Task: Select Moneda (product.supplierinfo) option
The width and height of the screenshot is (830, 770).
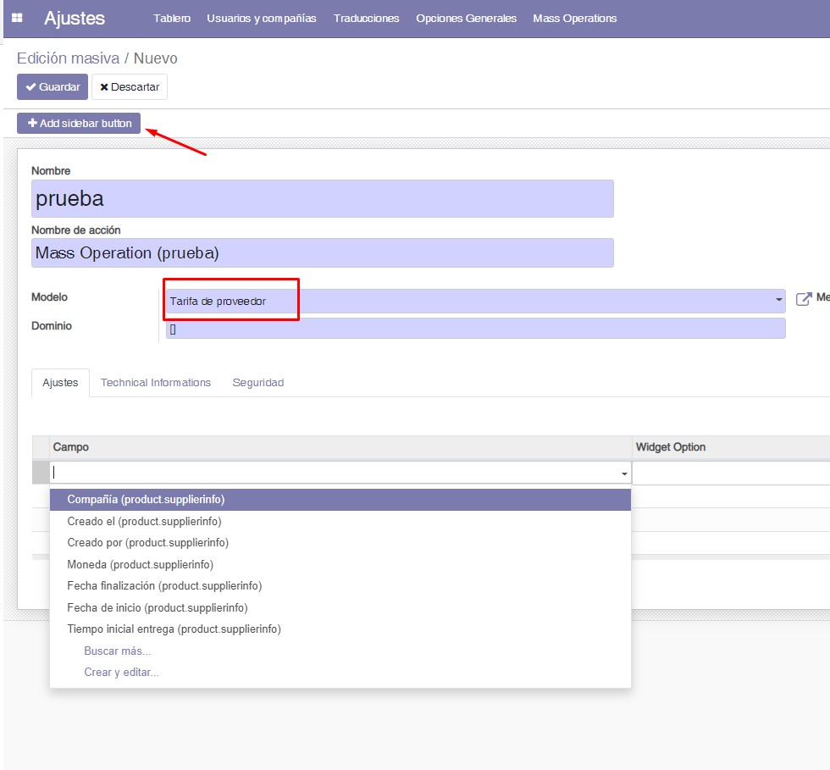Action: click(140, 564)
